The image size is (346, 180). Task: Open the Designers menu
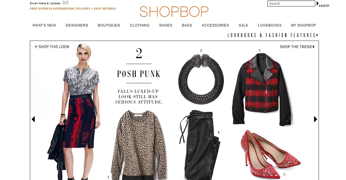[77, 25]
